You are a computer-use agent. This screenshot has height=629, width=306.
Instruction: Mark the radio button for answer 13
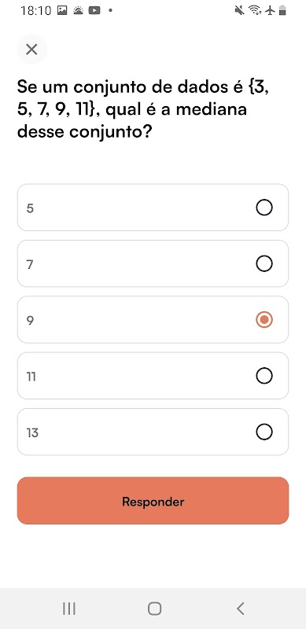[x=264, y=432]
